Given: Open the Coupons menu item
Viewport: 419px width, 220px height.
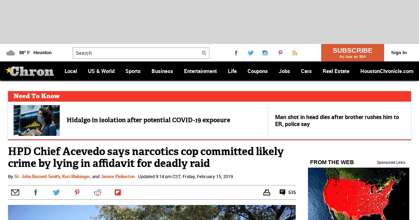Looking at the screenshot, I should (258, 71).
